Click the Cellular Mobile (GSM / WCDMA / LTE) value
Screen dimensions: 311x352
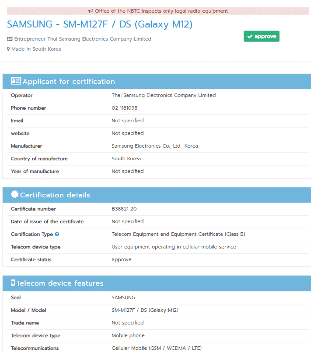coord(157,349)
